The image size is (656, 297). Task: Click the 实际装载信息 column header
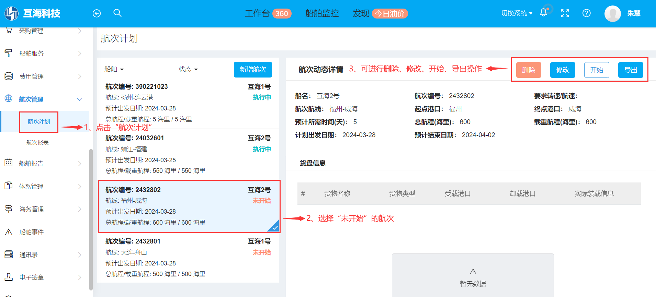[x=594, y=193]
